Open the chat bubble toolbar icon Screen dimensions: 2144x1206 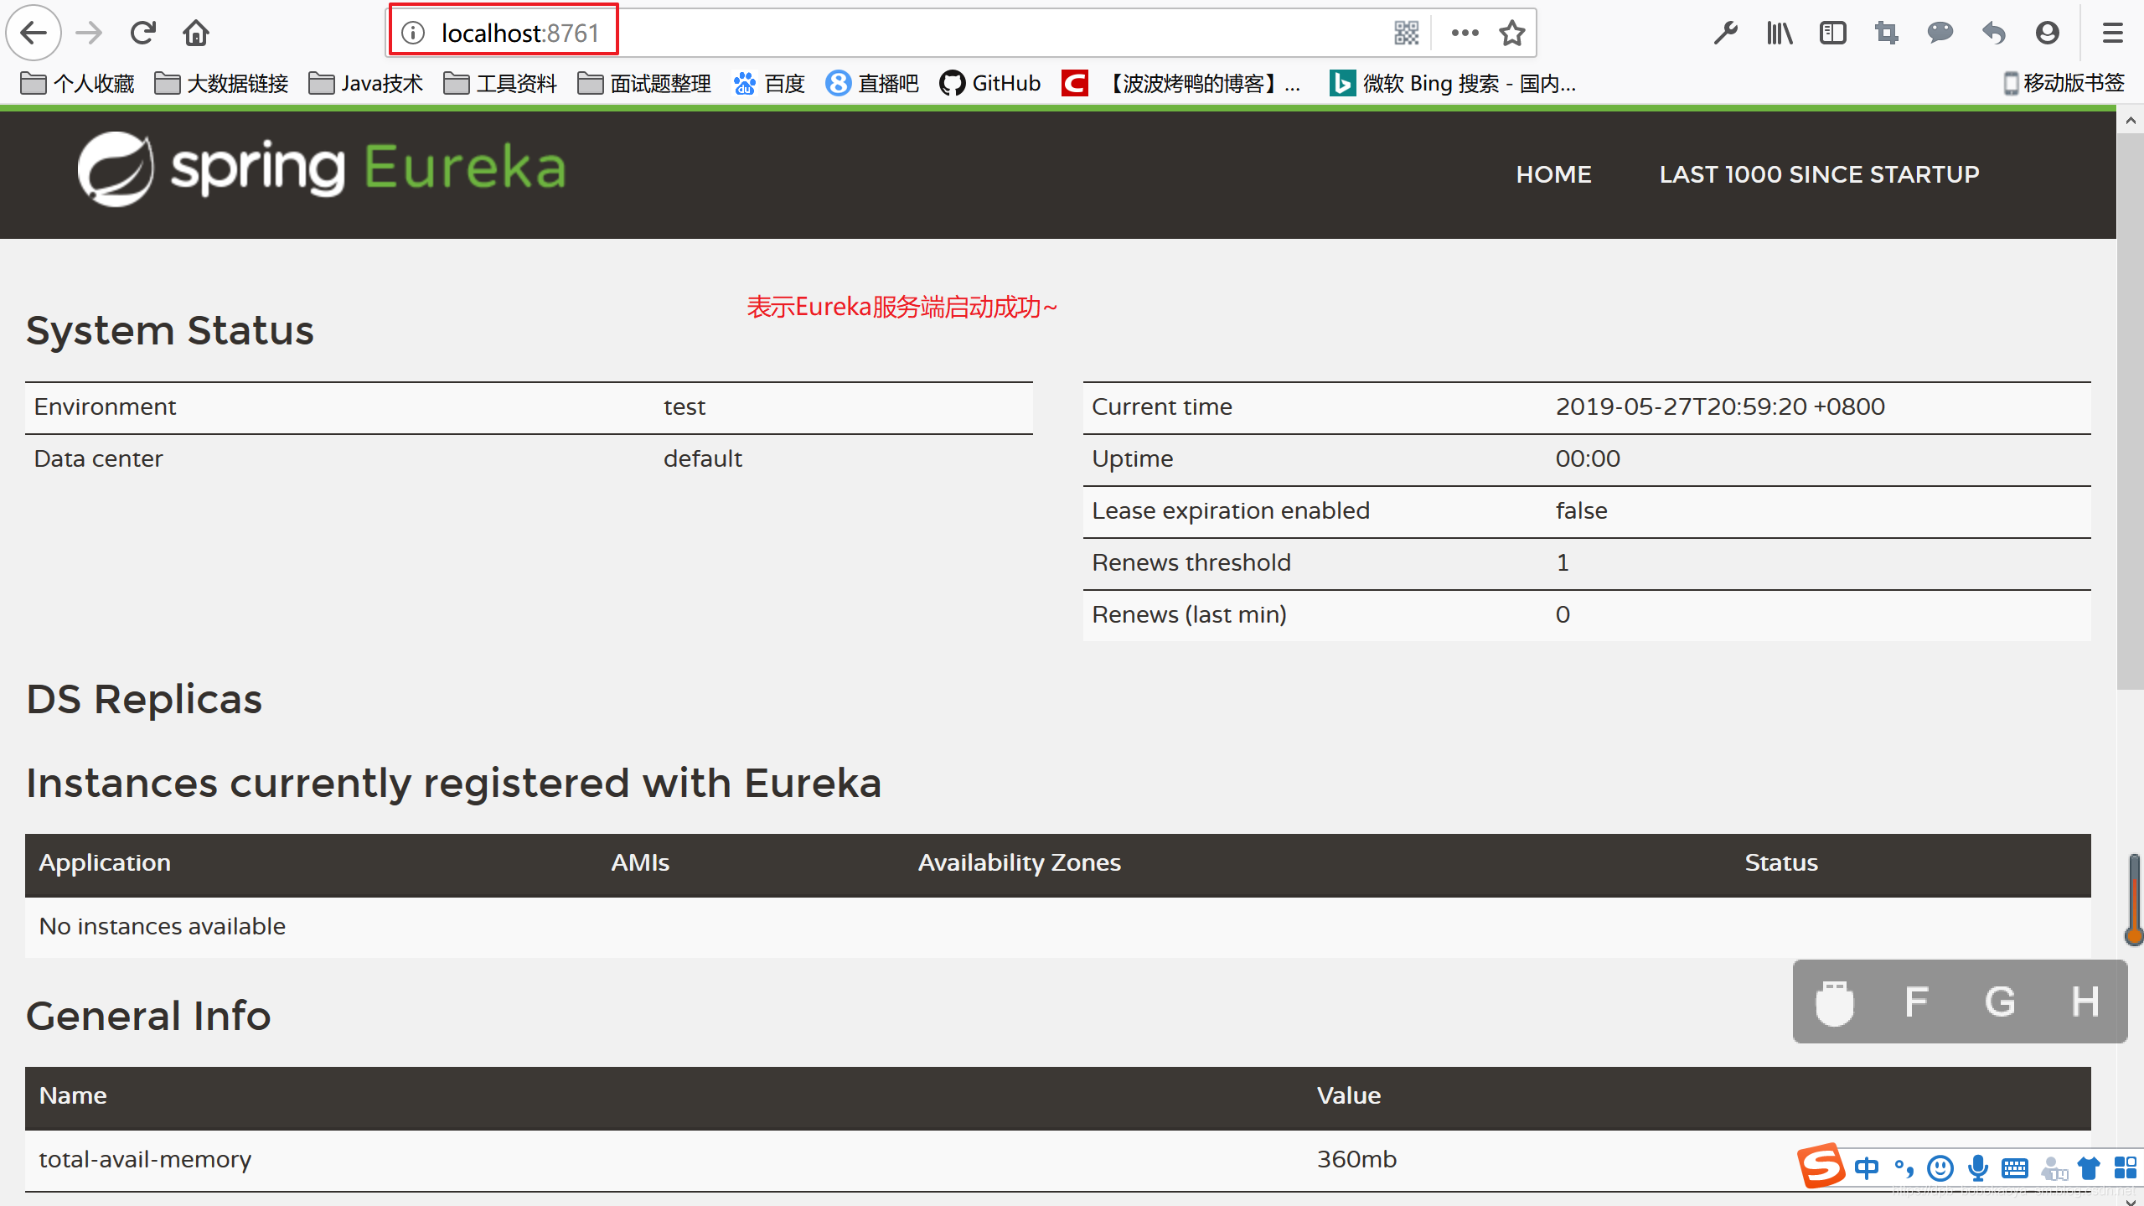tap(1940, 33)
